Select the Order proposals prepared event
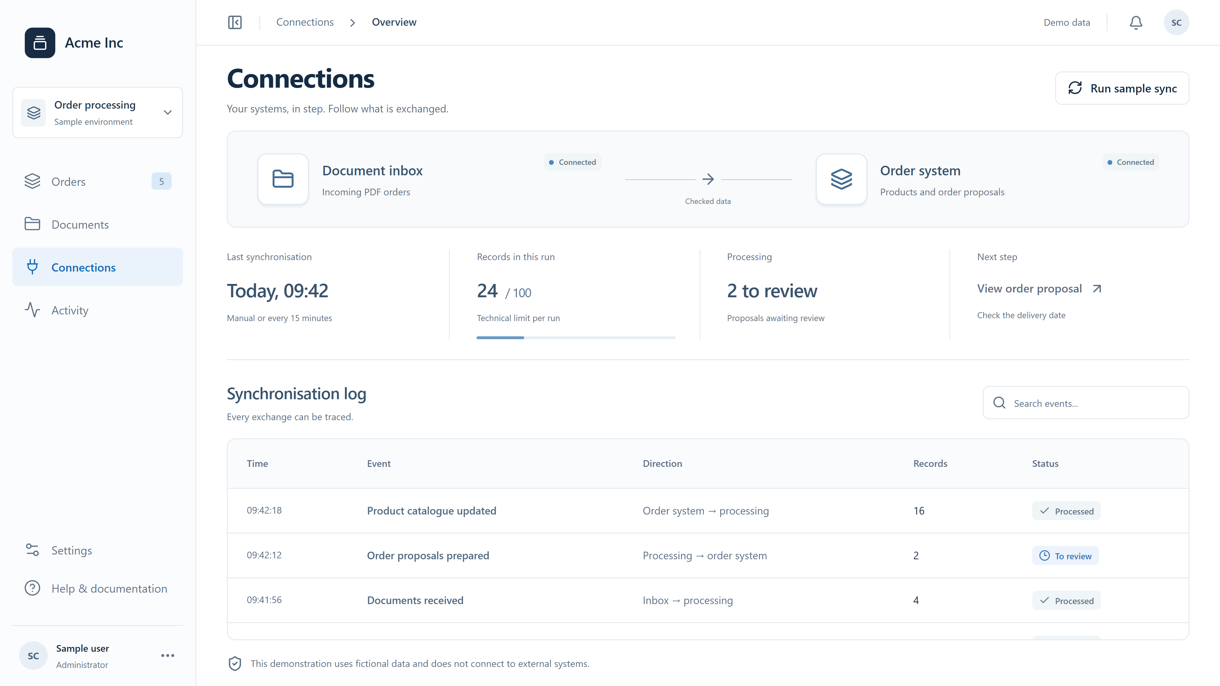The height and width of the screenshot is (686, 1220). click(428, 556)
